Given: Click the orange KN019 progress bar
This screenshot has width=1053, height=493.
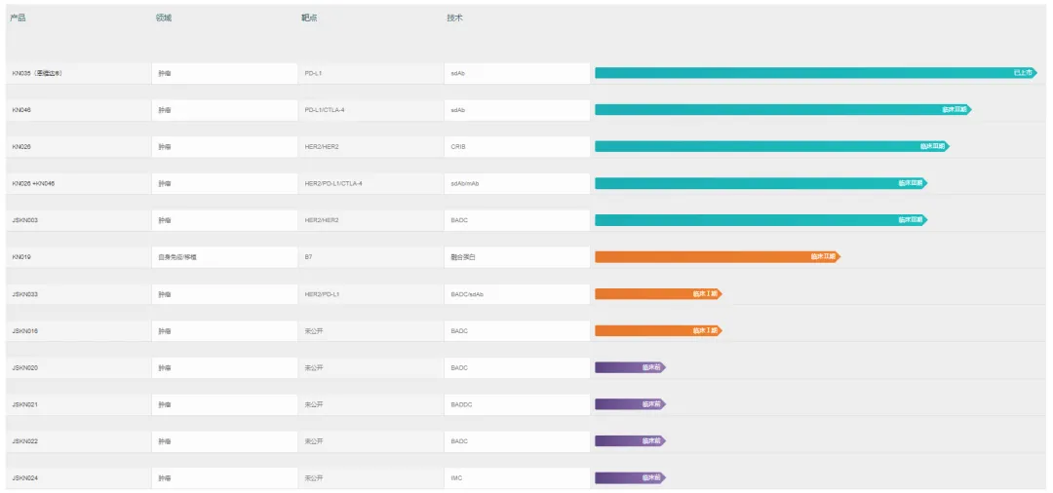Looking at the screenshot, I should coord(717,257).
